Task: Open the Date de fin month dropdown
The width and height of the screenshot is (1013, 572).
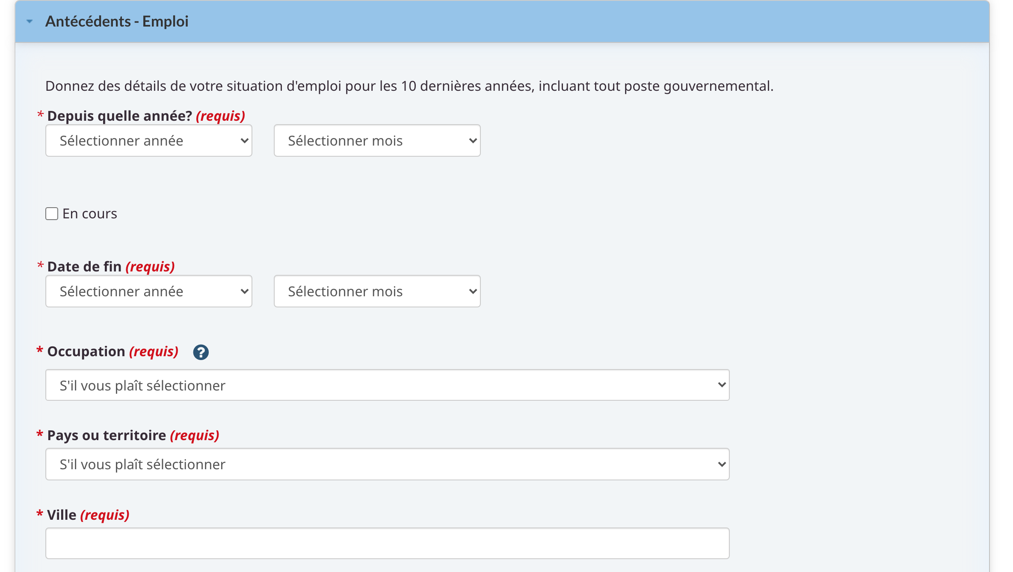Action: 377,292
